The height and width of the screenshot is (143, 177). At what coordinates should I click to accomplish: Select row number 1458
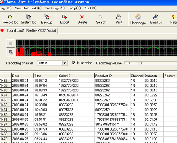(6, 81)
